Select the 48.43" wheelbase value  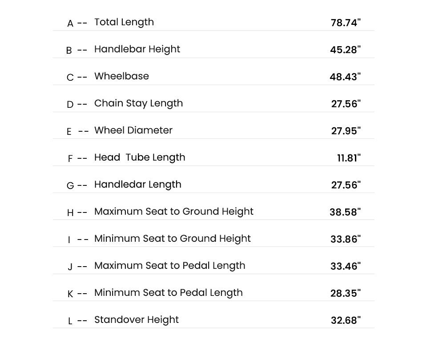345,77
